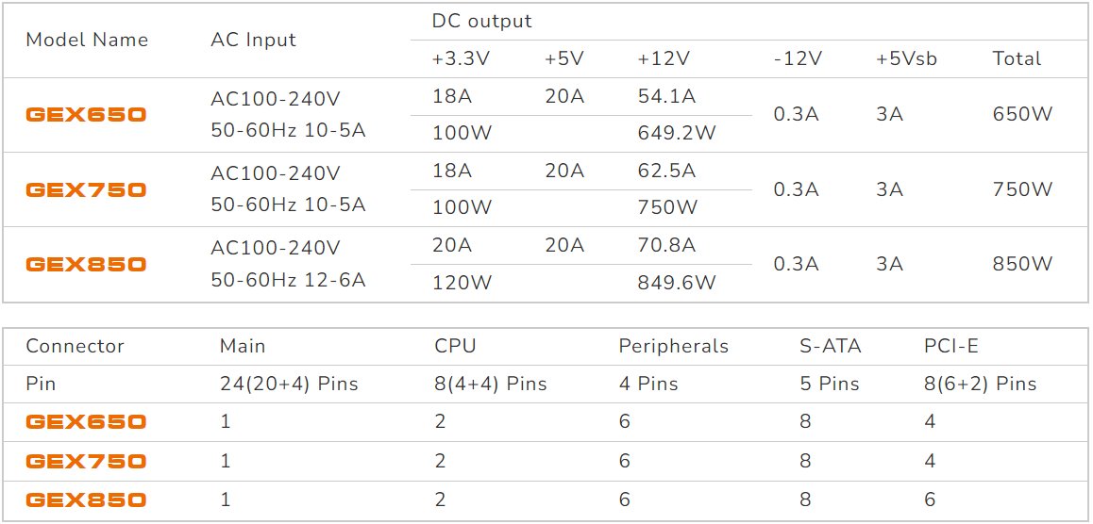Click the 8(6+2) Pins cell
This screenshot has width=1093, height=524.
[x=980, y=384]
